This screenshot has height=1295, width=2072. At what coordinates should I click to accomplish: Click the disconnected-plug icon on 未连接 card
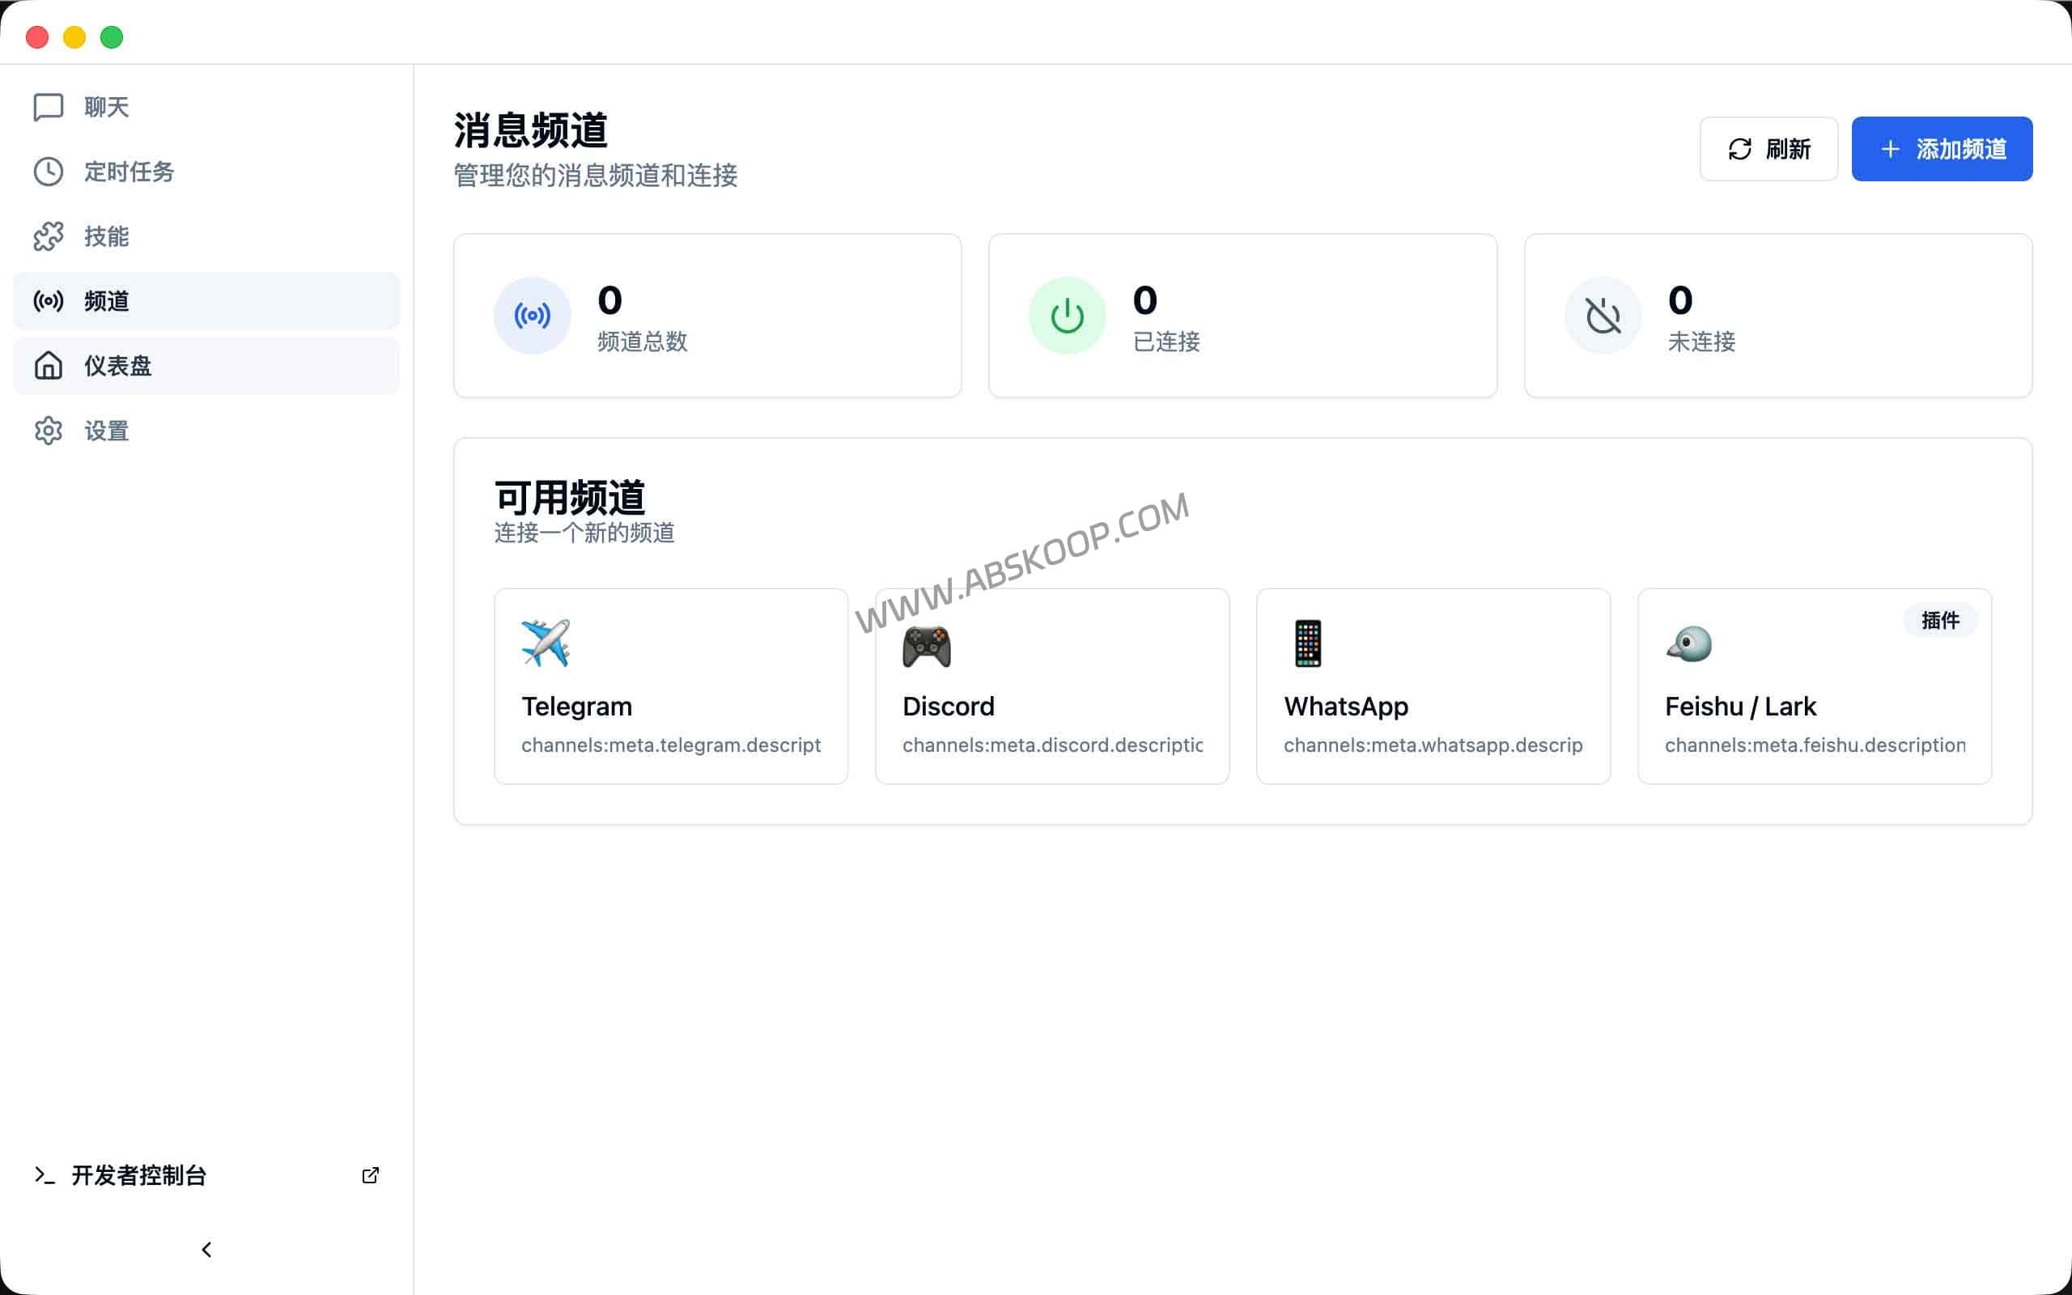1602,314
